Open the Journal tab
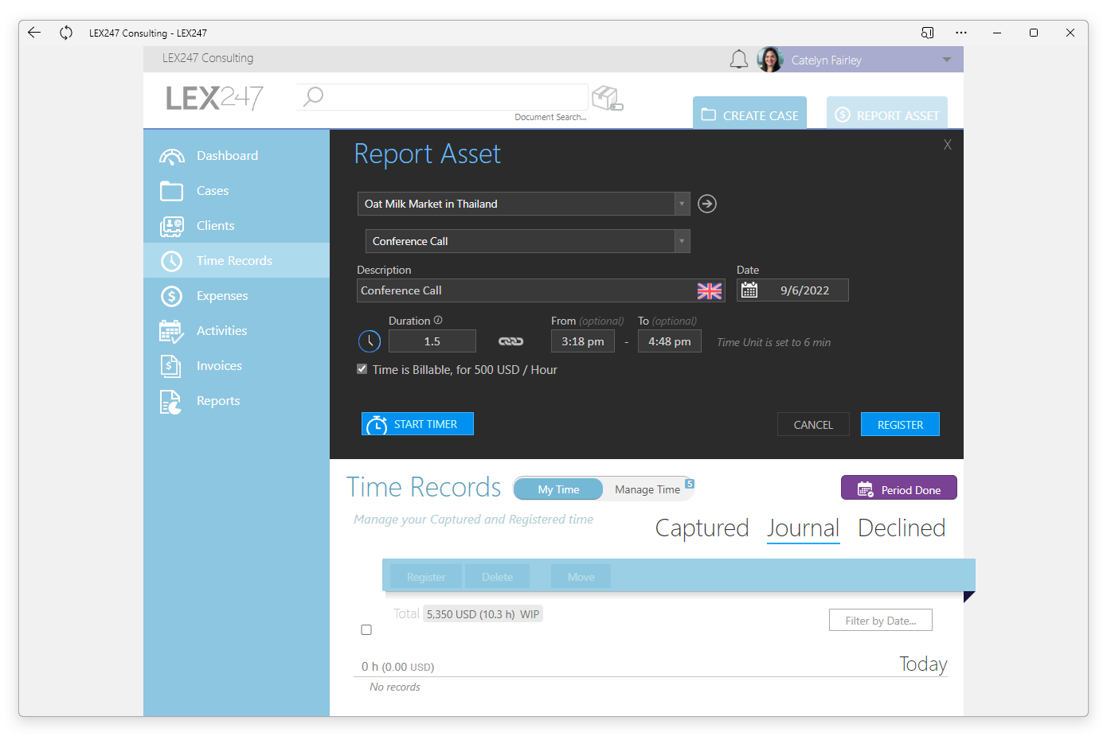The height and width of the screenshot is (736, 1107). (x=804, y=528)
